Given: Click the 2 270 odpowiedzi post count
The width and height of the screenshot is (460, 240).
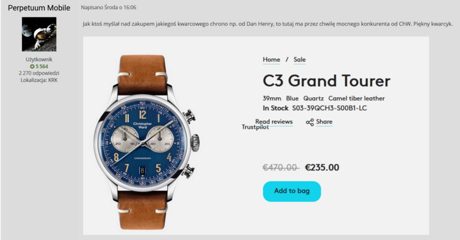Looking at the screenshot, I should (39, 73).
